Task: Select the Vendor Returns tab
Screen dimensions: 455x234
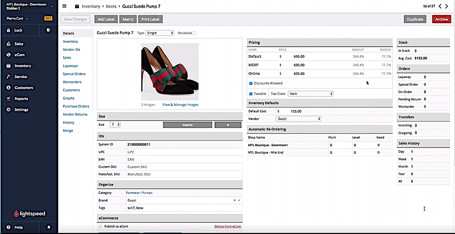Action: [75, 115]
